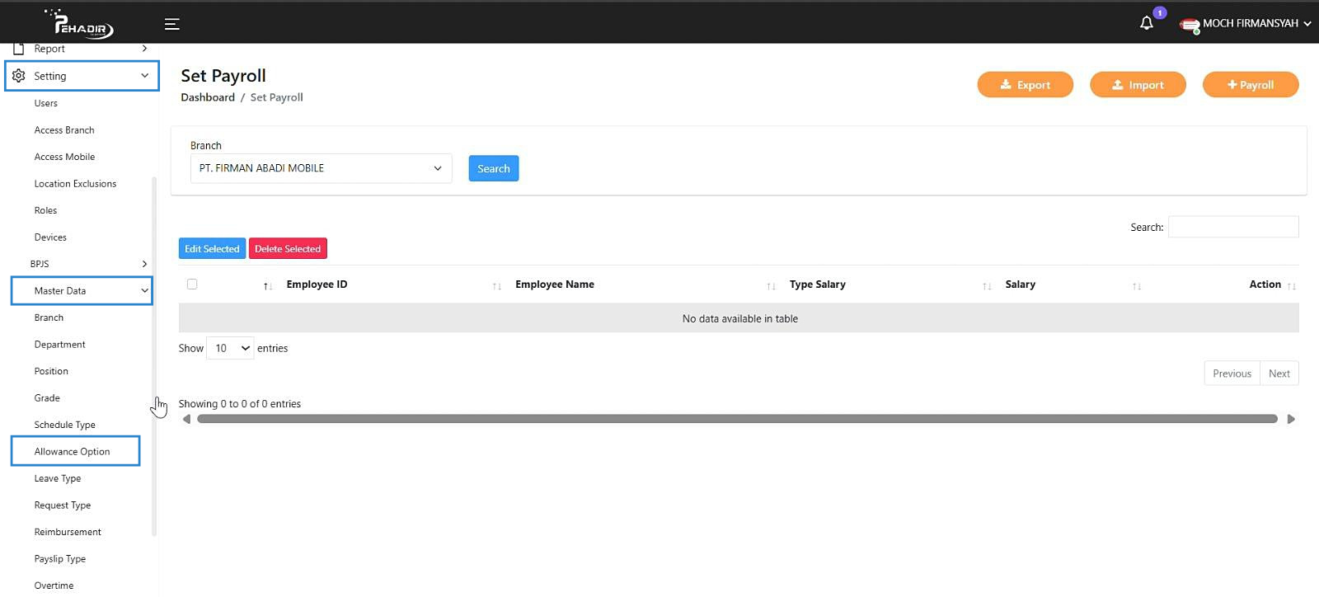Viewport: 1319px width, 597px height.
Task: Open the Branch dropdown selector
Action: [321, 168]
